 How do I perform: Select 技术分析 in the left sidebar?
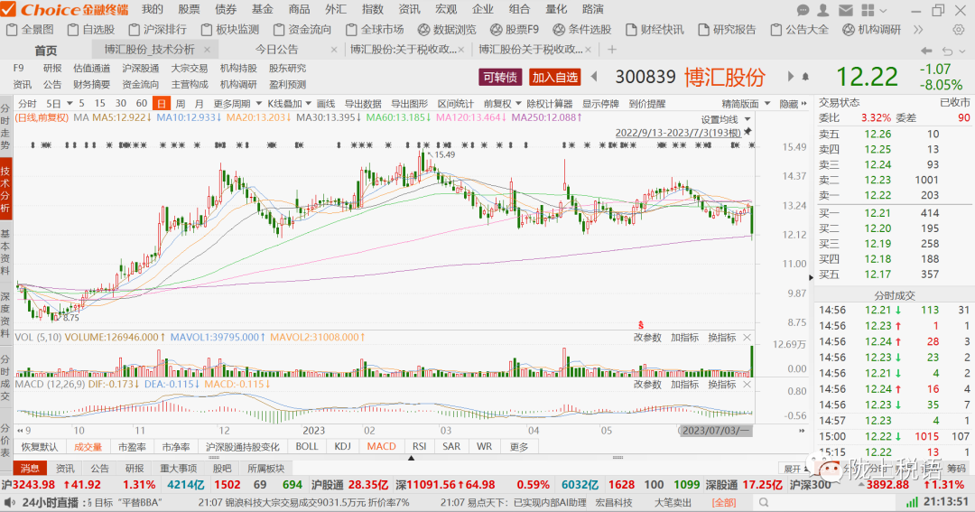point(5,191)
